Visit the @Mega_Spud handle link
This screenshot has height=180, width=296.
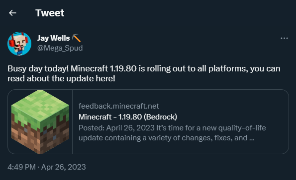point(60,48)
